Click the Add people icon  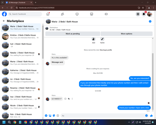pyautogui.click(x=94, y=39)
